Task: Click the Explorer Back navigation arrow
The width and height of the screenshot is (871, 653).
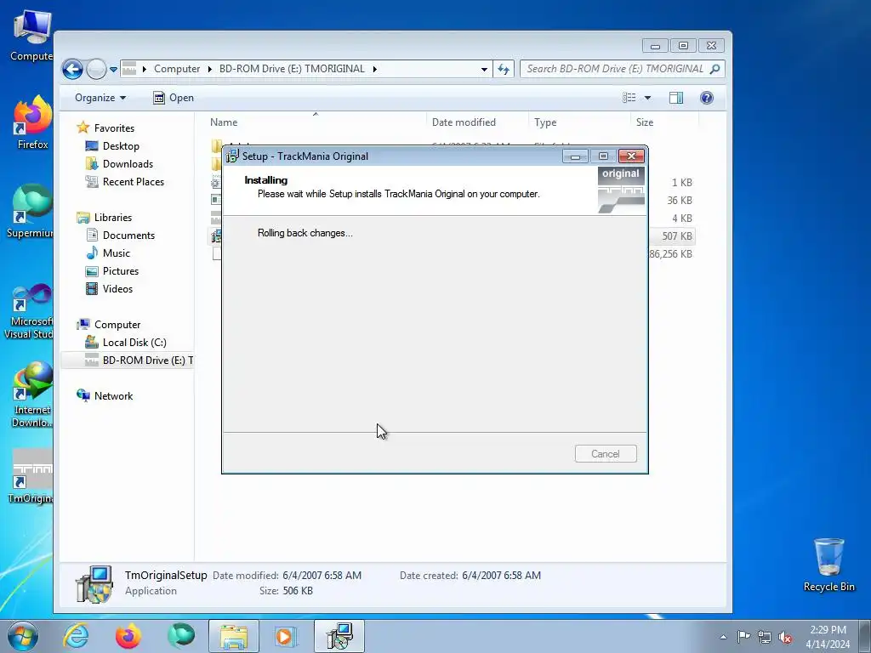Action: [x=72, y=70]
